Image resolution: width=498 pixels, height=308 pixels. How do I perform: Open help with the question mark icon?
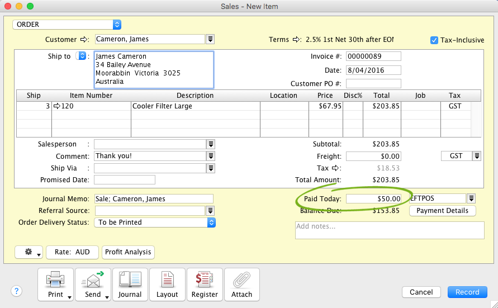tap(17, 291)
